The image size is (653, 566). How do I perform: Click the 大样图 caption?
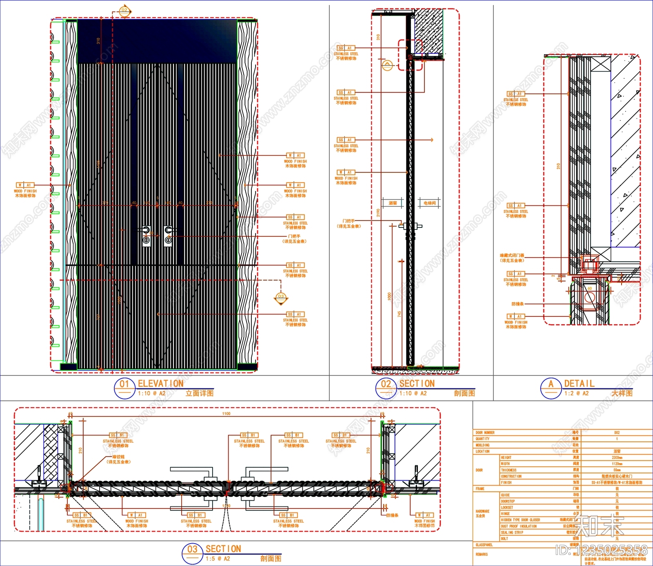tap(622, 393)
